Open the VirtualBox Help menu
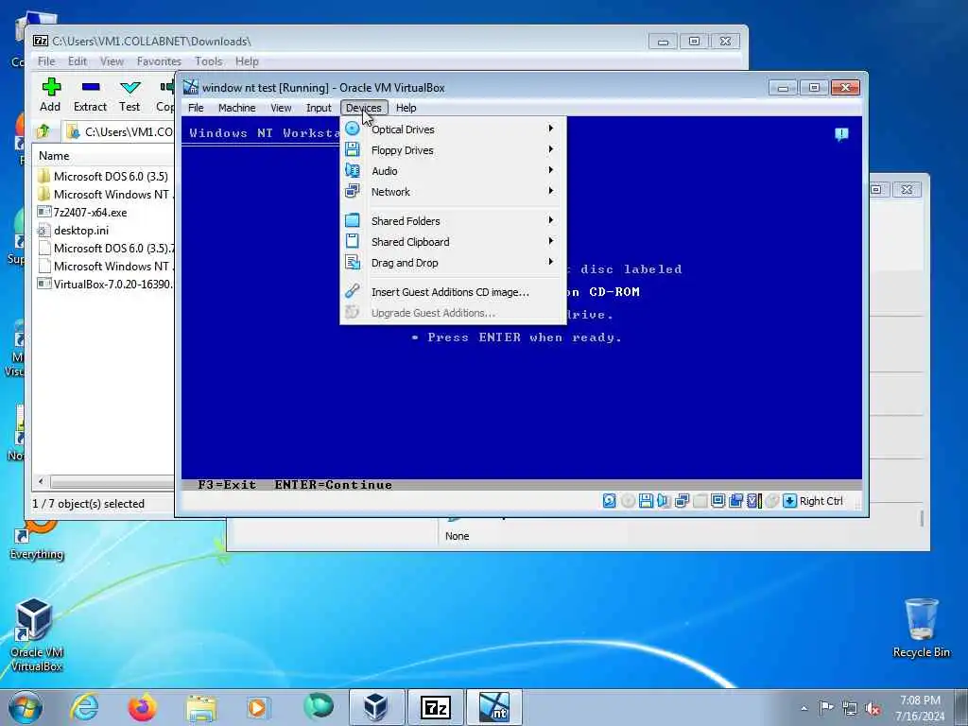The width and height of the screenshot is (968, 726). coord(406,108)
